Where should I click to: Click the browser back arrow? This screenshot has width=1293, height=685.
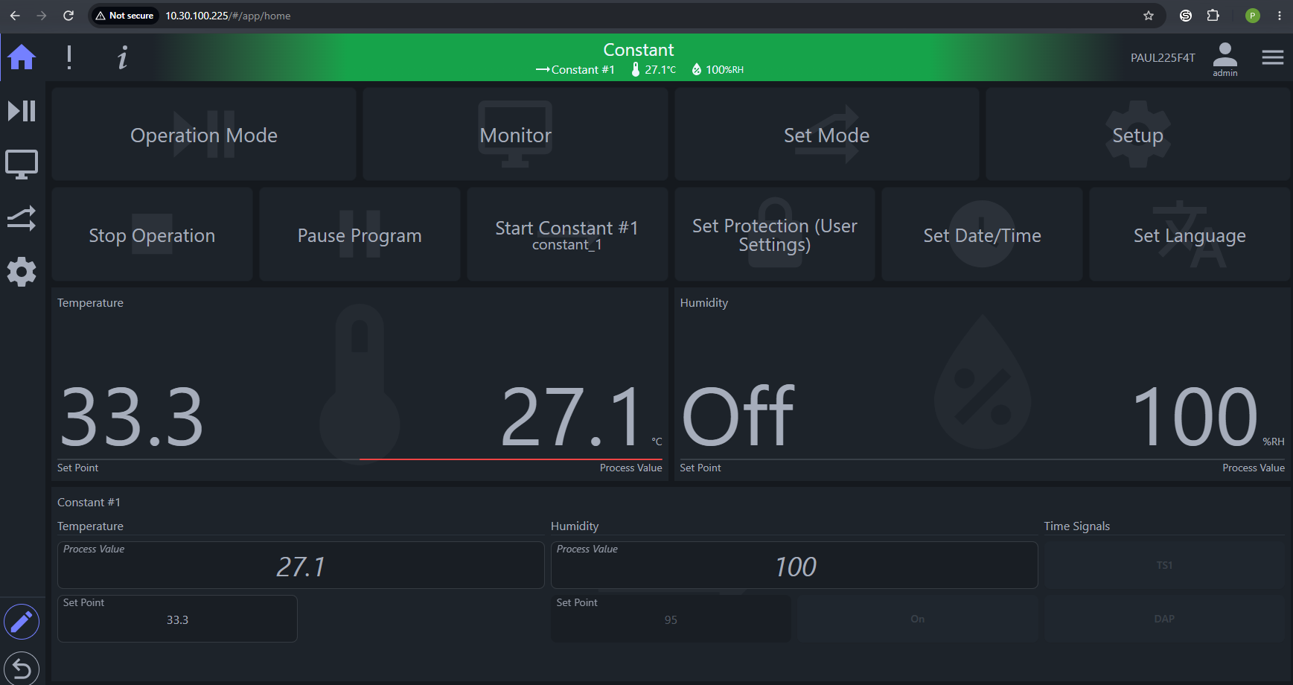click(15, 16)
